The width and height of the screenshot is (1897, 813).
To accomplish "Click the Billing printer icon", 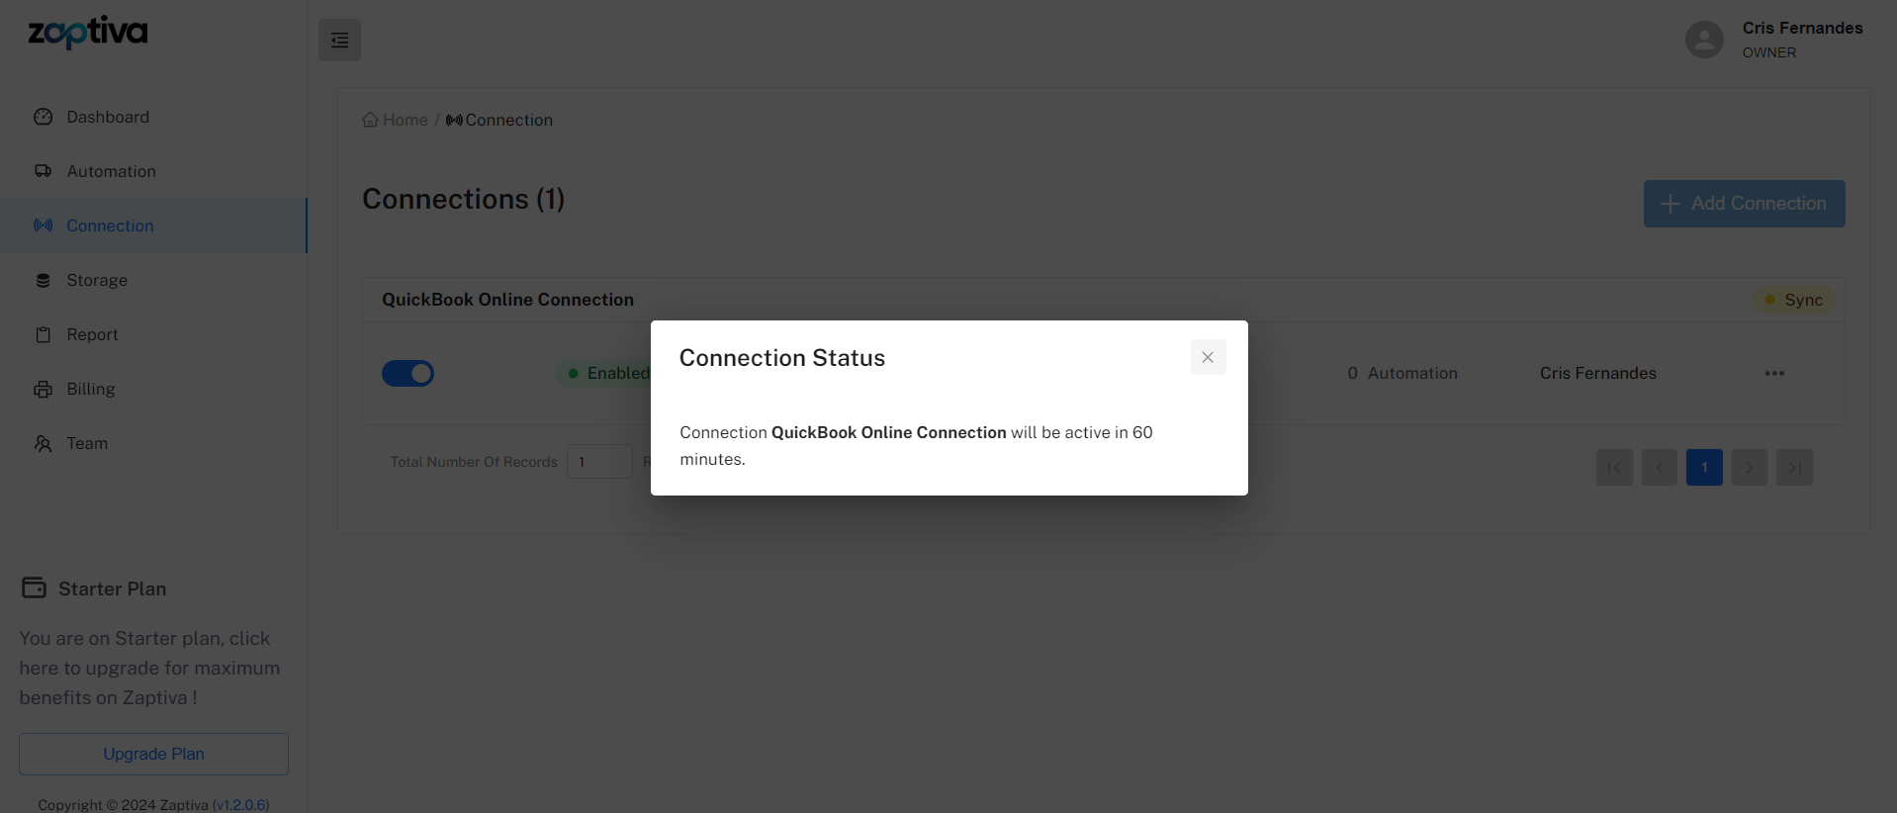I will point(43,389).
